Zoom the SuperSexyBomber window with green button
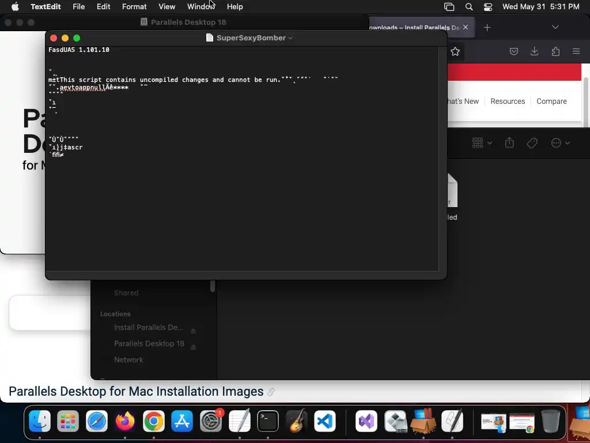The height and width of the screenshot is (443, 590). click(x=77, y=38)
